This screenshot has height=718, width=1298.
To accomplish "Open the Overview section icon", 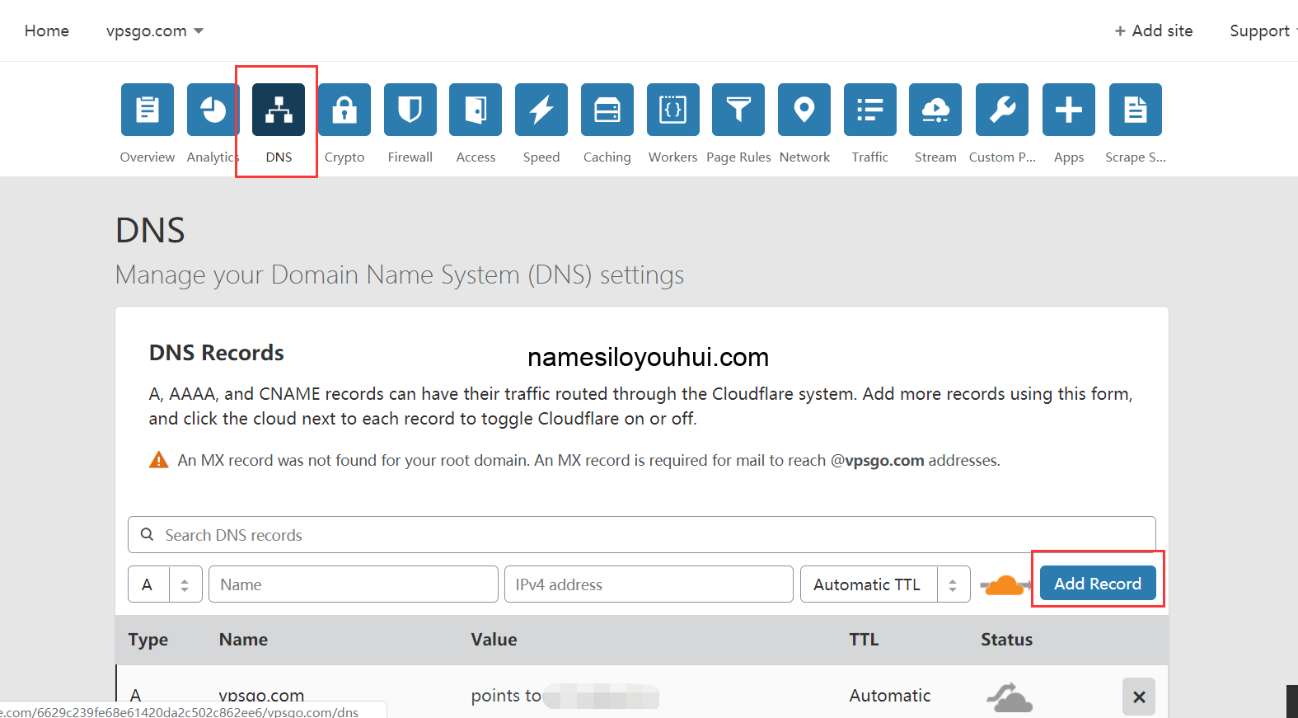I will pyautogui.click(x=148, y=110).
